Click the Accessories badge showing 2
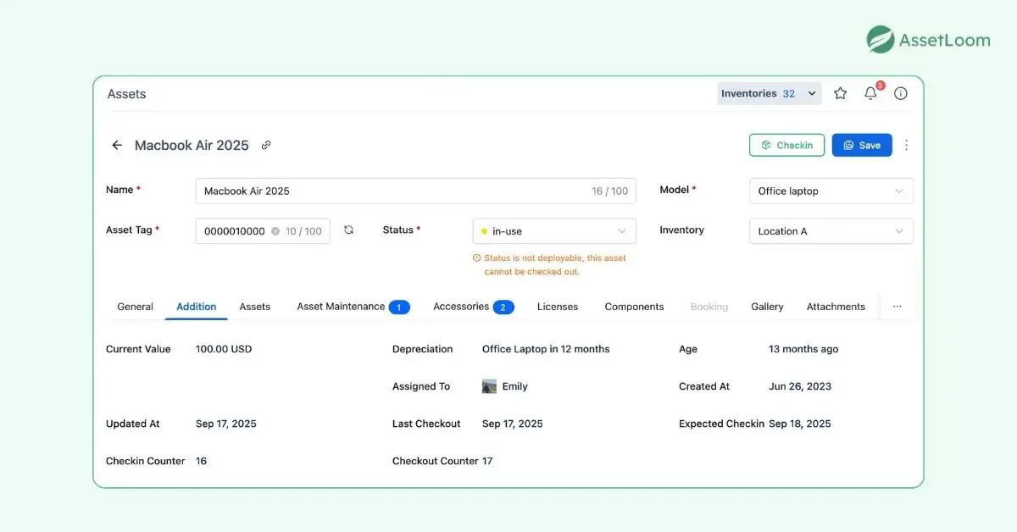 point(503,308)
